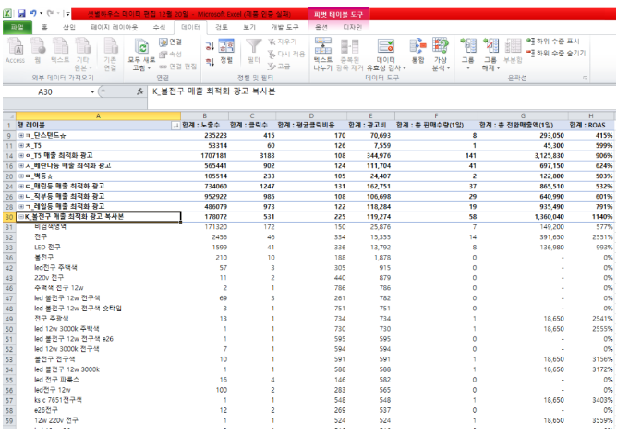Click the 연결 편집 edit links icon
Viewport: 617px width, 436px height.
tap(178, 67)
